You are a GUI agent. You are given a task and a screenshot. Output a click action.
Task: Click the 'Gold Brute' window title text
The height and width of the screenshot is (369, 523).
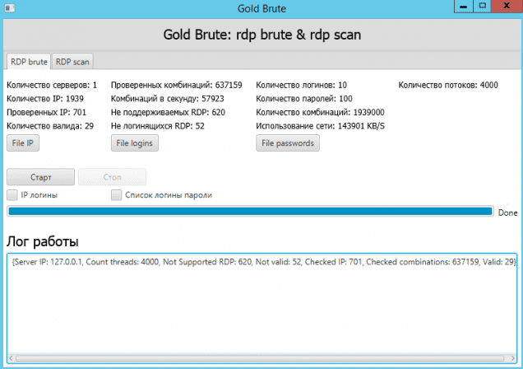tap(261, 8)
